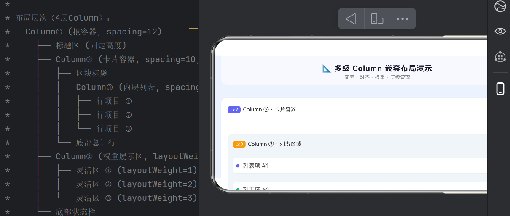Click the comment line 标题区 (固定高度)

coord(91,46)
